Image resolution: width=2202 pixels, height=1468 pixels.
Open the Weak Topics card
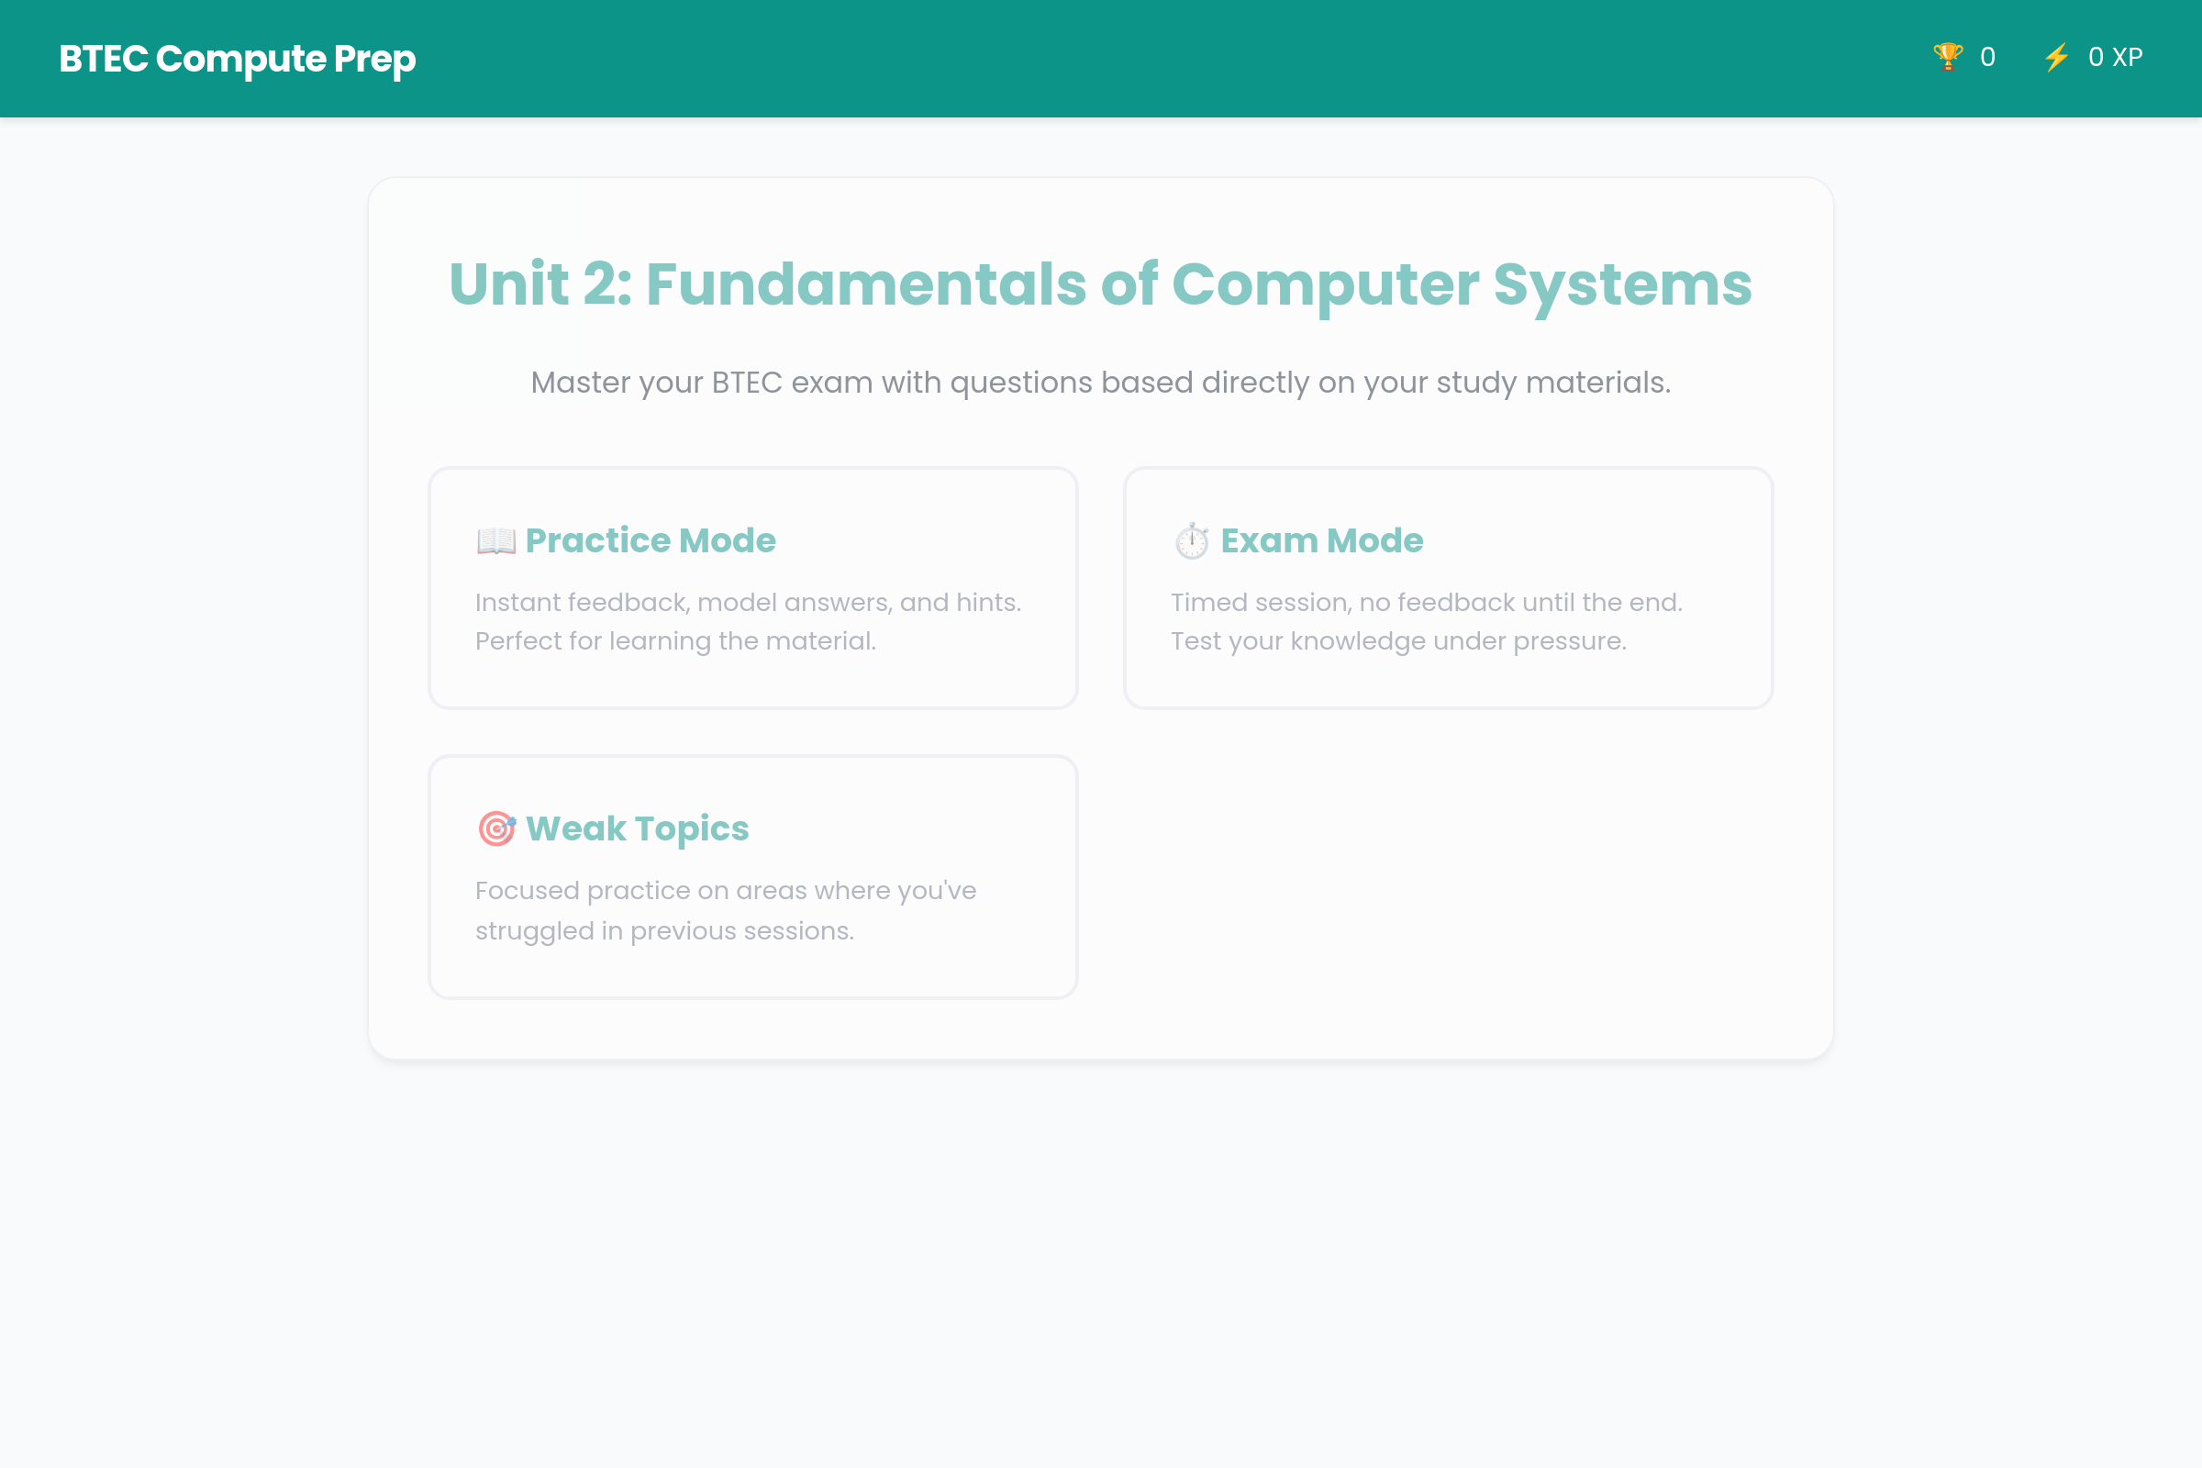(x=752, y=877)
